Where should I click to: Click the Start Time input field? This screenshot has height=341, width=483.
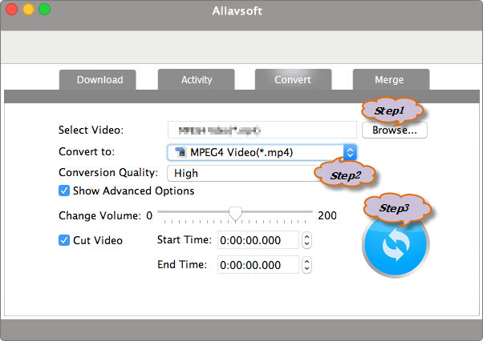point(258,240)
